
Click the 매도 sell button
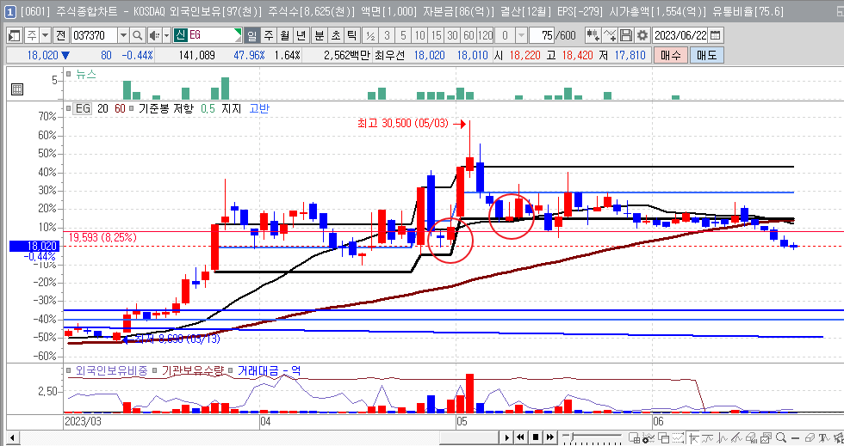click(707, 55)
